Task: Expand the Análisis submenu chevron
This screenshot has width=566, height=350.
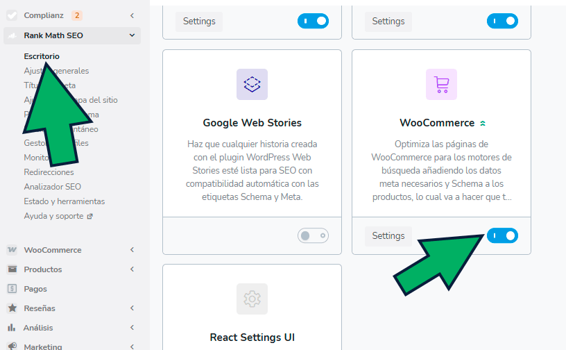Action: [x=132, y=328]
